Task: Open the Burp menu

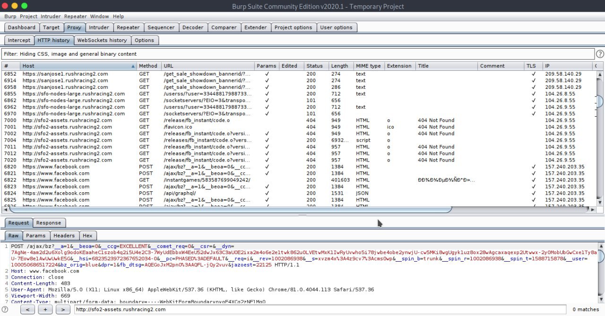Action: click(x=10, y=17)
